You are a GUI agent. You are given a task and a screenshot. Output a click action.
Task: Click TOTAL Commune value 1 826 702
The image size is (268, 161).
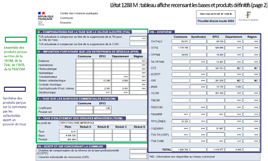coord(180,150)
